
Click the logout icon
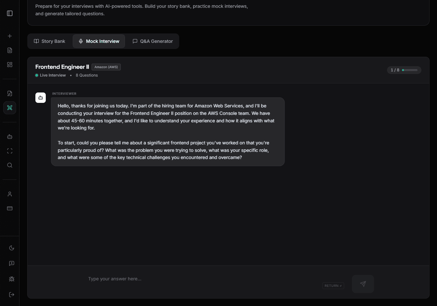pyautogui.click(x=12, y=295)
